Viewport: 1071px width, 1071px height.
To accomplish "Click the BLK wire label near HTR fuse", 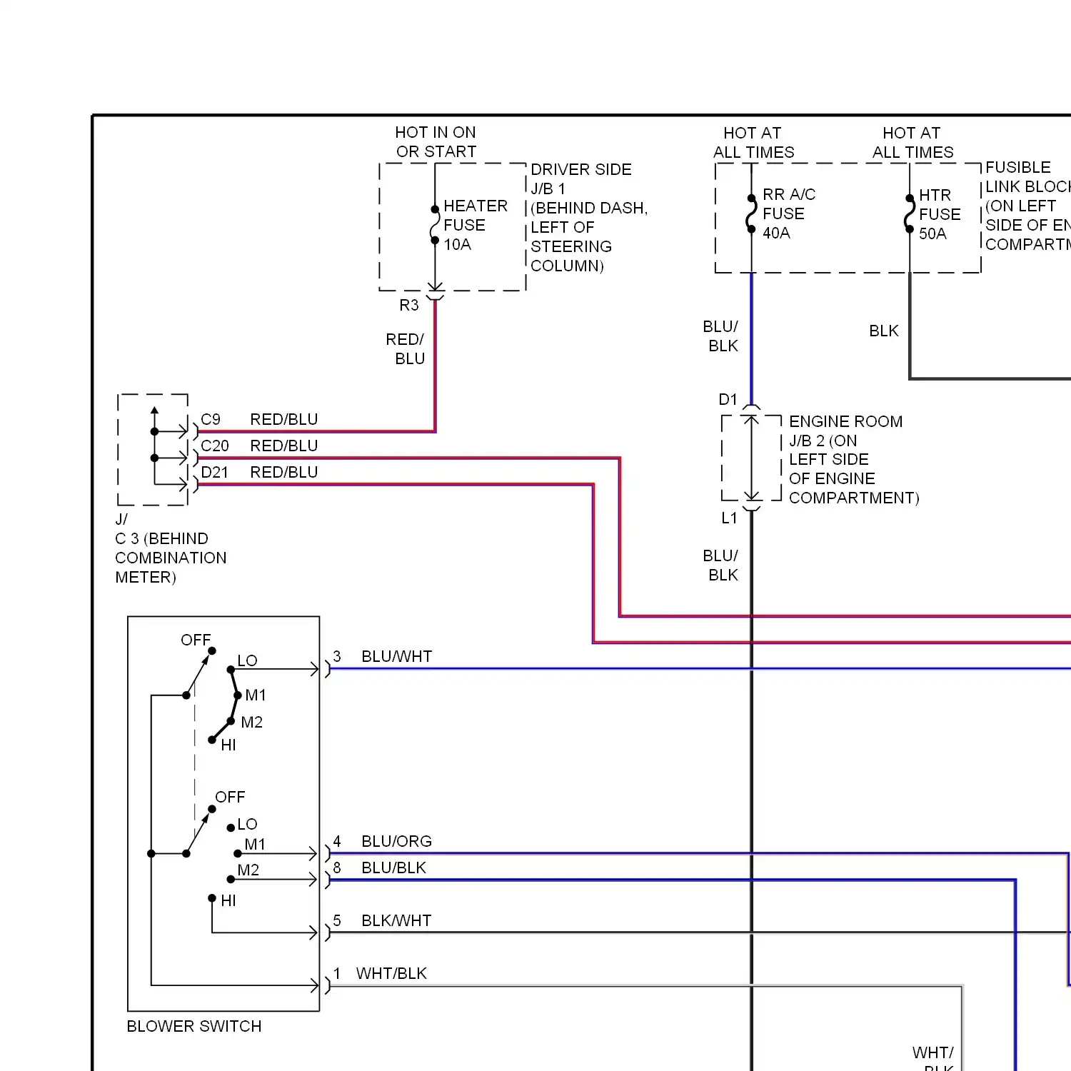I will [x=884, y=331].
